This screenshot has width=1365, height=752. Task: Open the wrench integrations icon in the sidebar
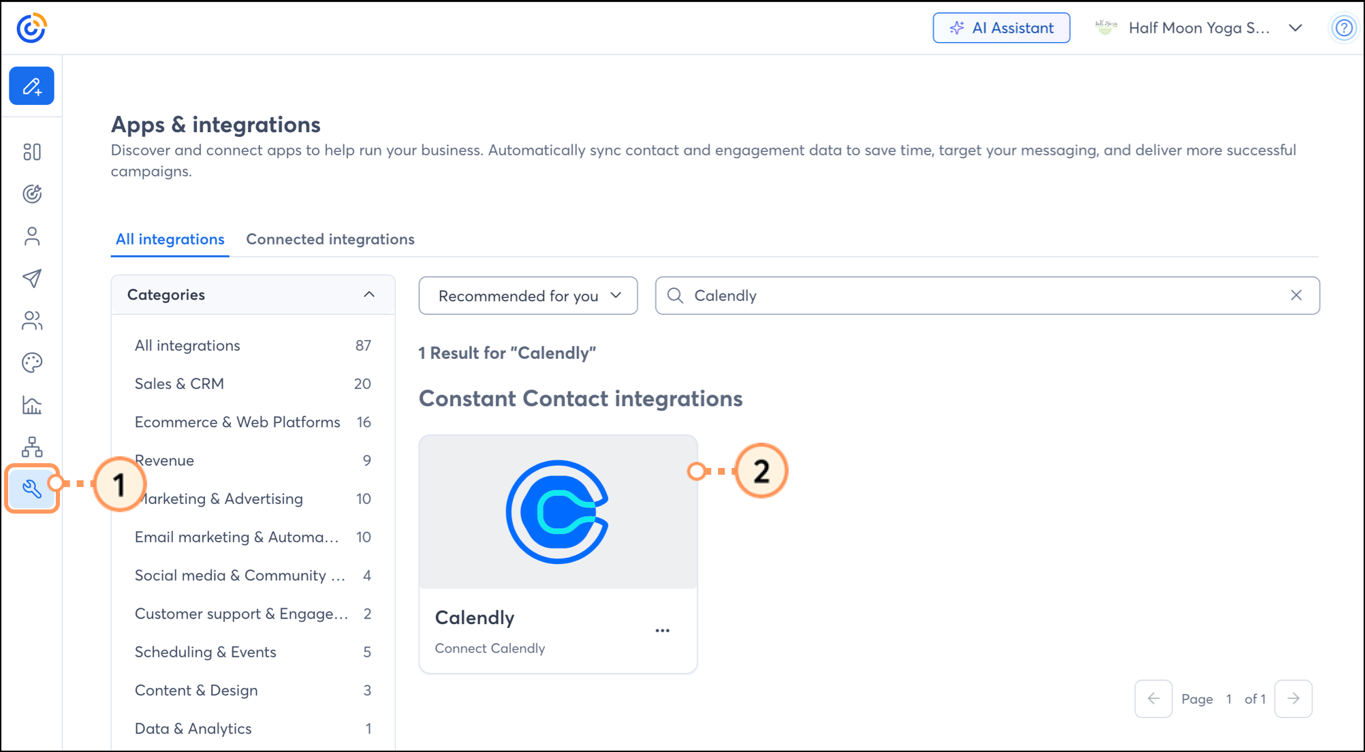[x=32, y=488]
